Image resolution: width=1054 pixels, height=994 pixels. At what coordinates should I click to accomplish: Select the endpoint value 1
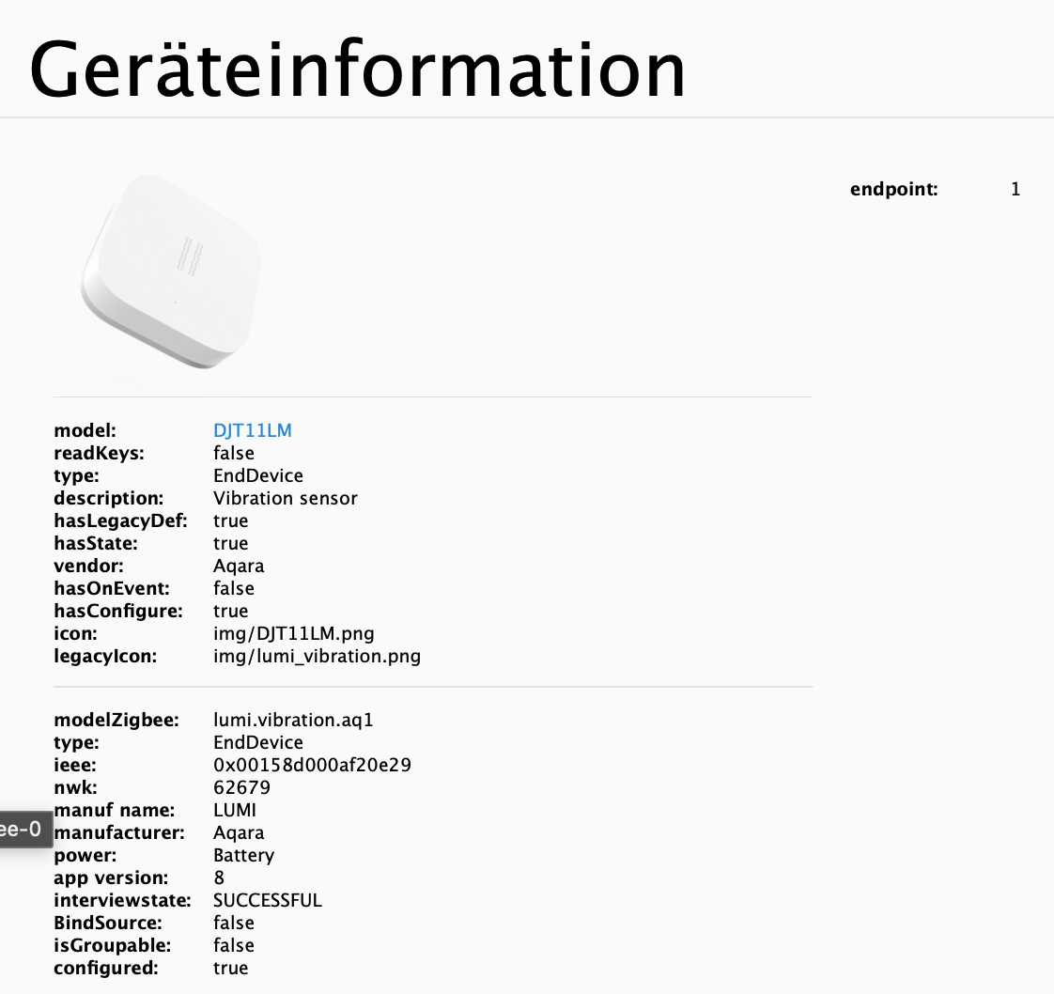pos(1015,190)
